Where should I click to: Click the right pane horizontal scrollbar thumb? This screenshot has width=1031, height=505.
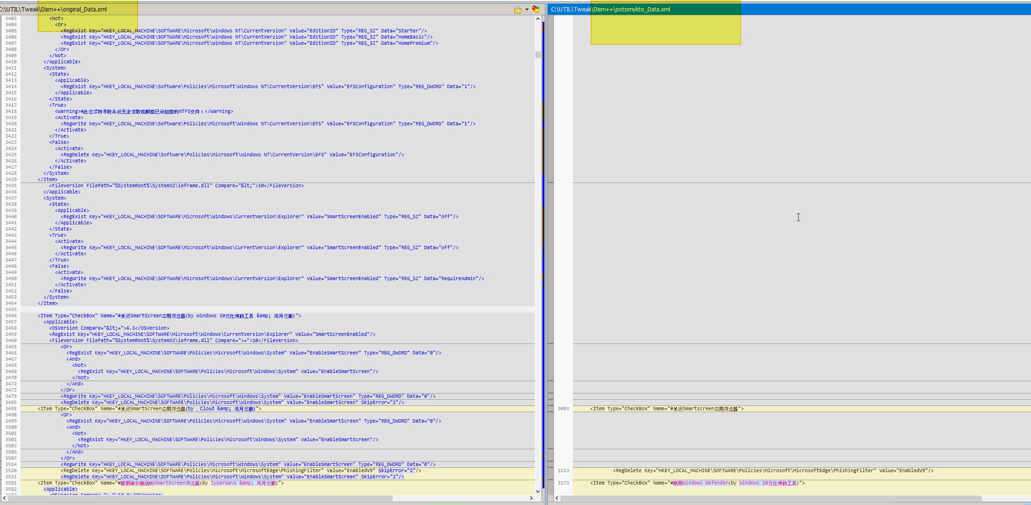[x=771, y=498]
